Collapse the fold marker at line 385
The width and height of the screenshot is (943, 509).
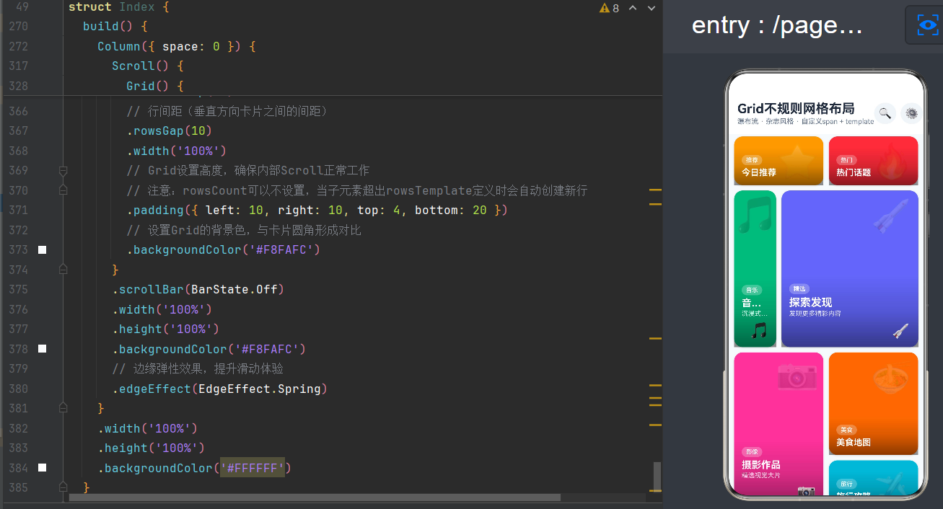tap(63, 487)
